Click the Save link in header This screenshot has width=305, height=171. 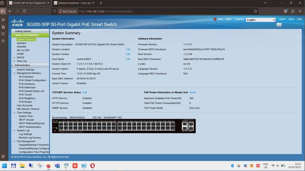[x=220, y=19]
